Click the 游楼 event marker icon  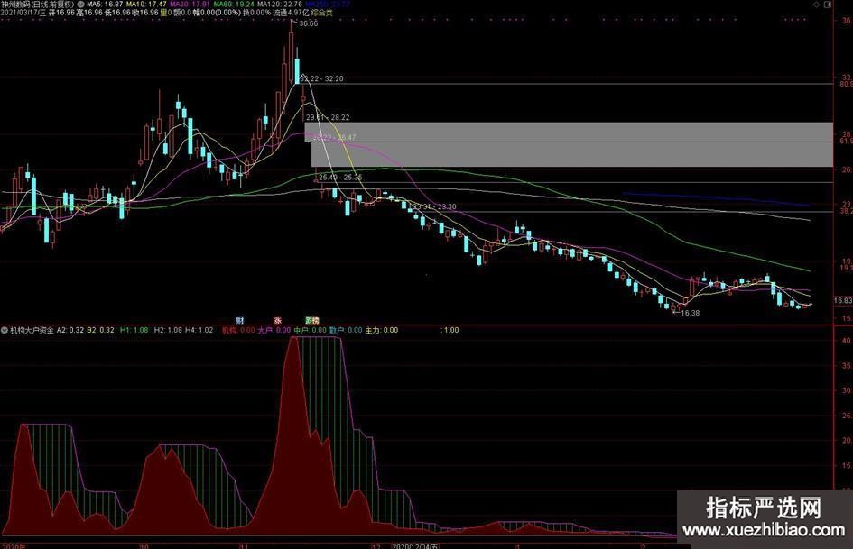point(311,320)
